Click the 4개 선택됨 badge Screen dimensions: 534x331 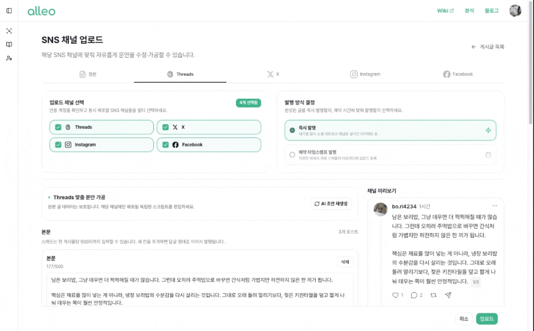[x=248, y=103]
